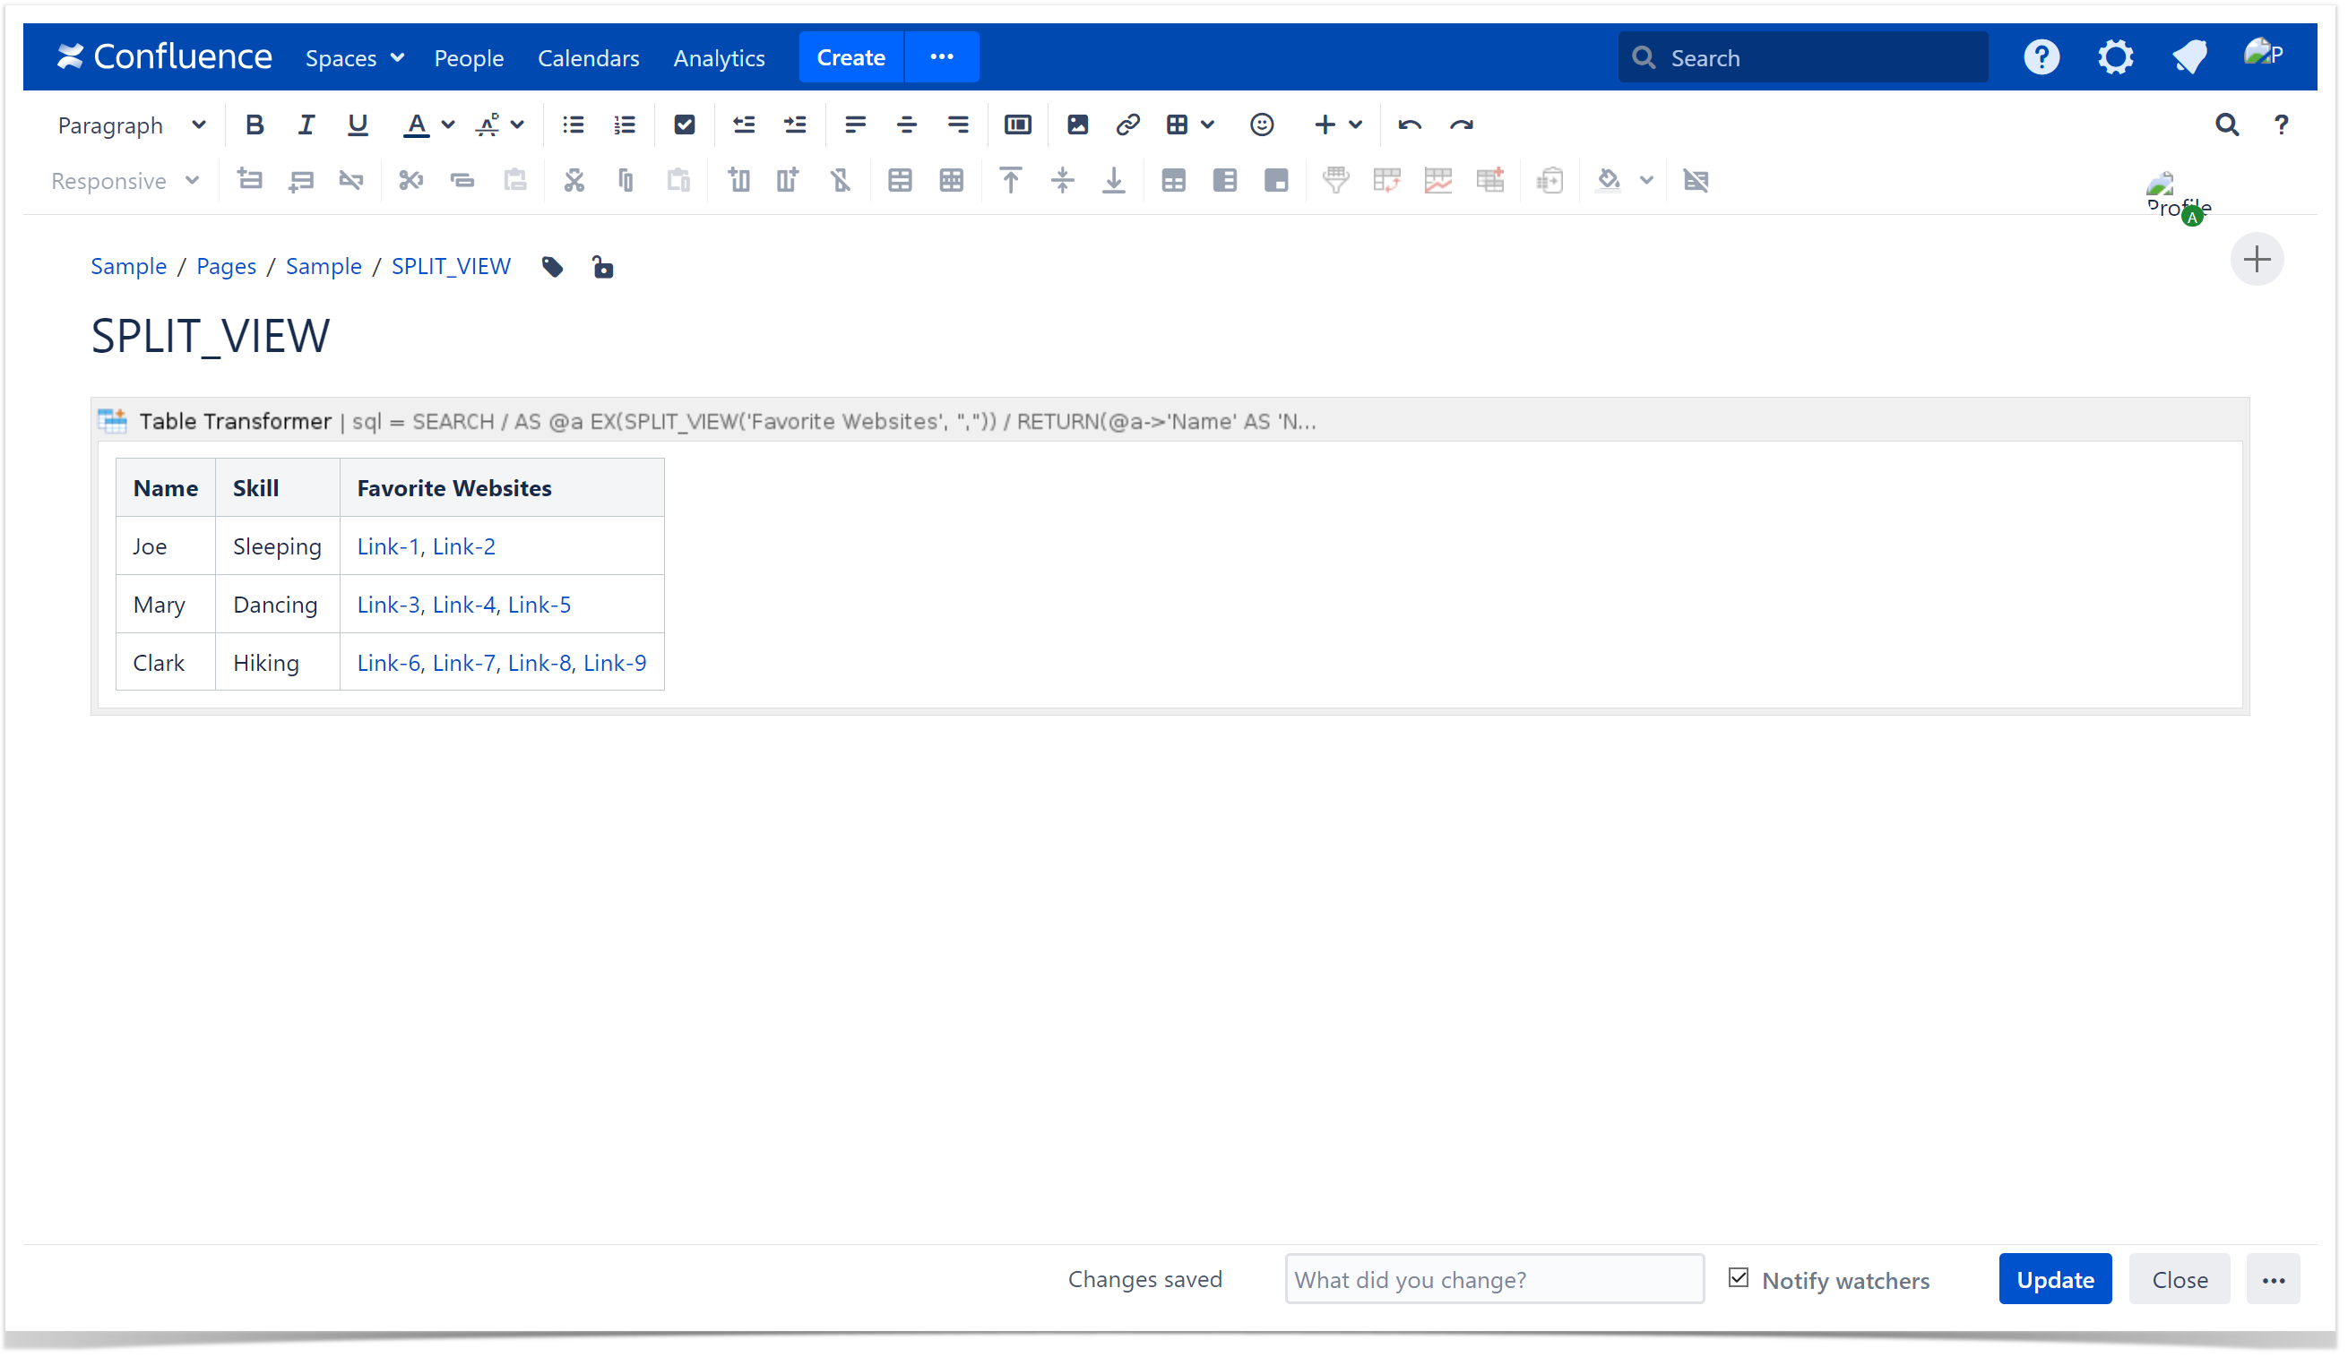Image resolution: width=2348 pixels, height=1357 pixels.
Task: Open the Paragraph style dropdown
Action: tap(132, 125)
